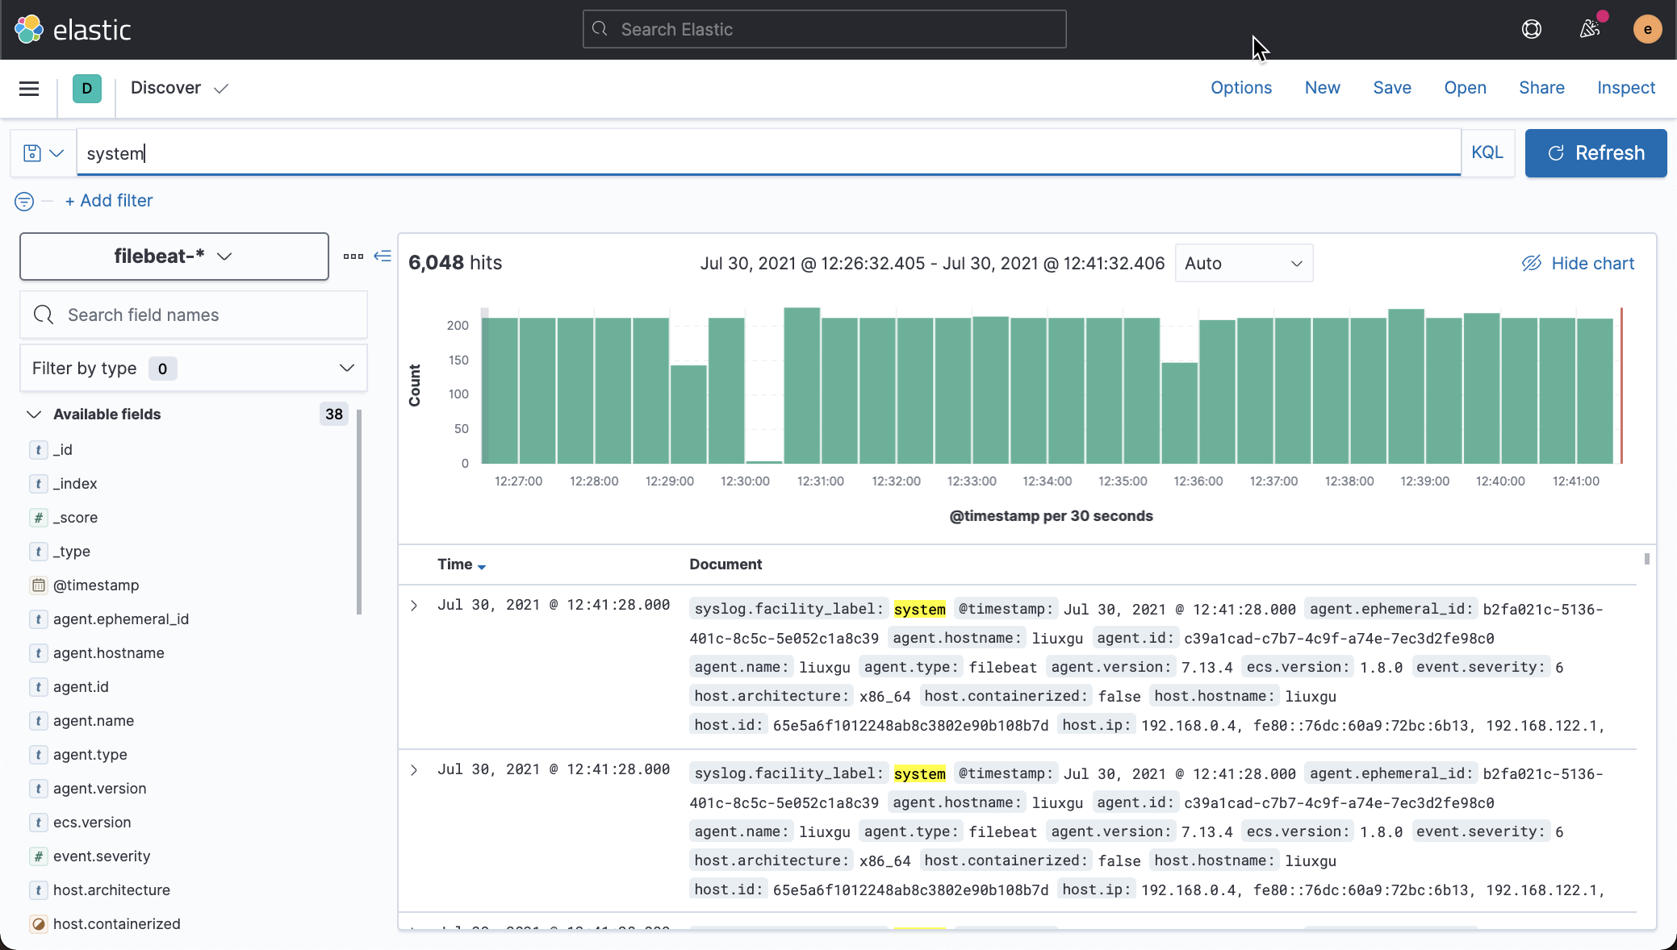
Task: Open the user avatar menu
Action: (1648, 29)
